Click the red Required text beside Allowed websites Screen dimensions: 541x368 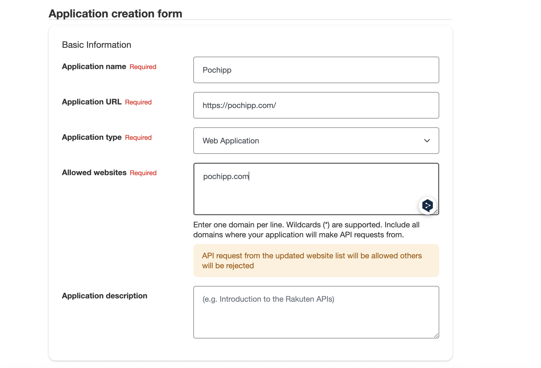(x=143, y=173)
